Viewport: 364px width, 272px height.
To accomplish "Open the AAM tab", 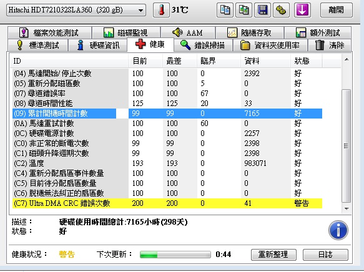I will tap(188, 32).
